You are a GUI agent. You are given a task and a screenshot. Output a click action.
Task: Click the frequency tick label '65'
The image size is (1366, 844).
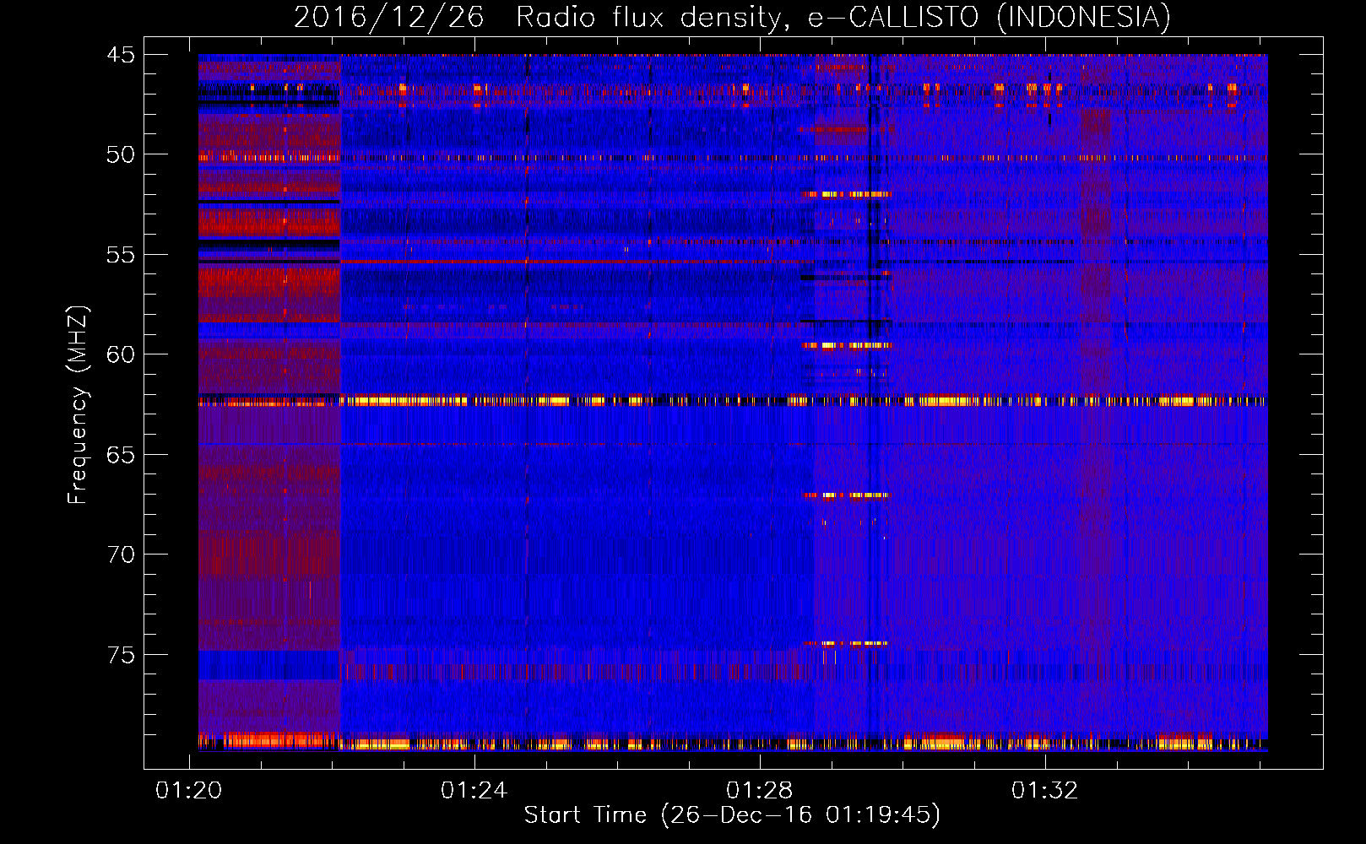pyautogui.click(x=121, y=455)
